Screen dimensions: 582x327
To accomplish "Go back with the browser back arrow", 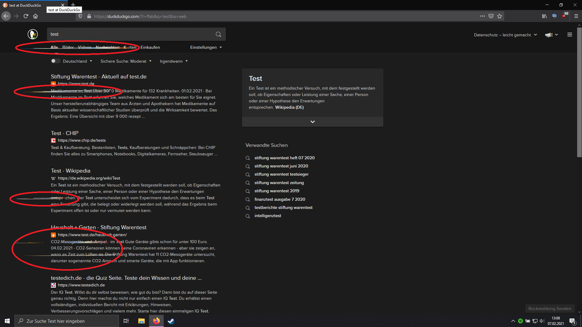I will tap(6, 16).
